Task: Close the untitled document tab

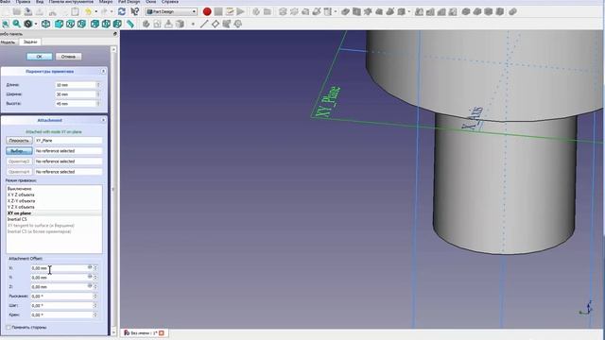Action: pos(162,332)
